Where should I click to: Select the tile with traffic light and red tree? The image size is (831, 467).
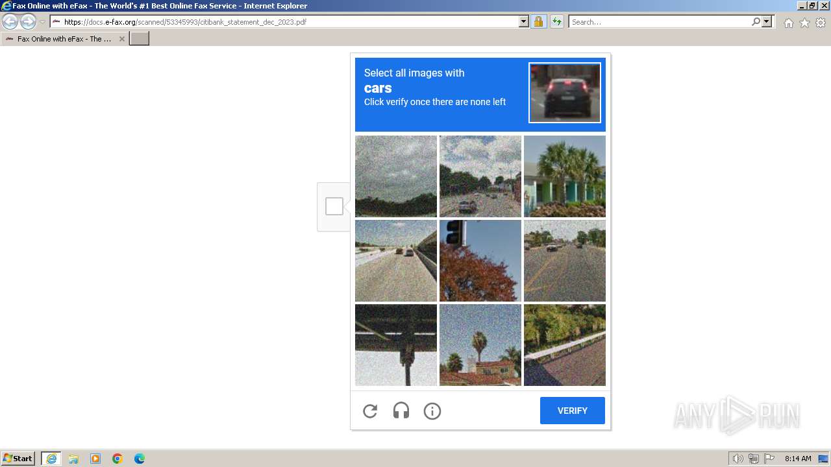[x=480, y=261]
